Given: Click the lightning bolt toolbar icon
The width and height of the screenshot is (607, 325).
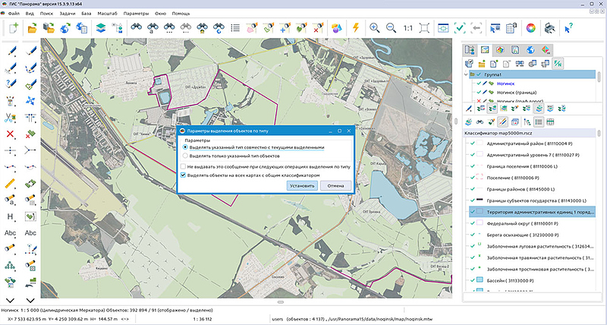Looking at the screenshot, I should click(356, 28).
